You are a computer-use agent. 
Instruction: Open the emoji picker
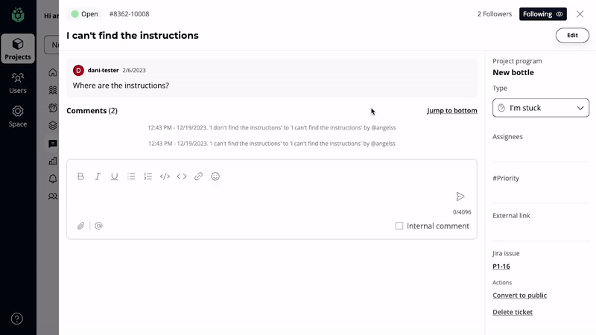pos(215,176)
